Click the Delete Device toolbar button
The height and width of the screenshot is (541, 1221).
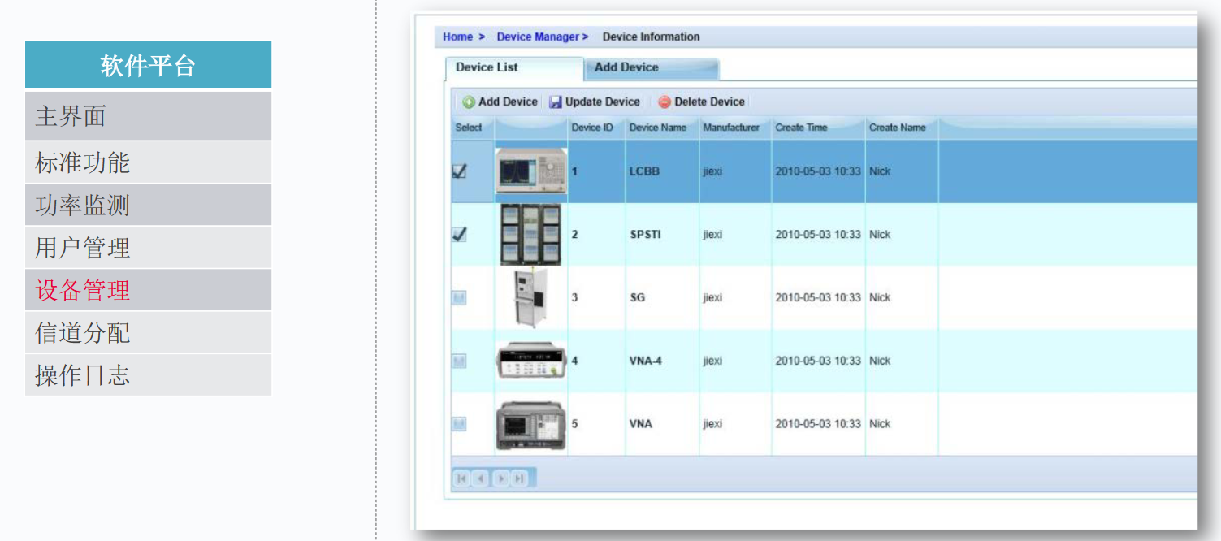(701, 102)
